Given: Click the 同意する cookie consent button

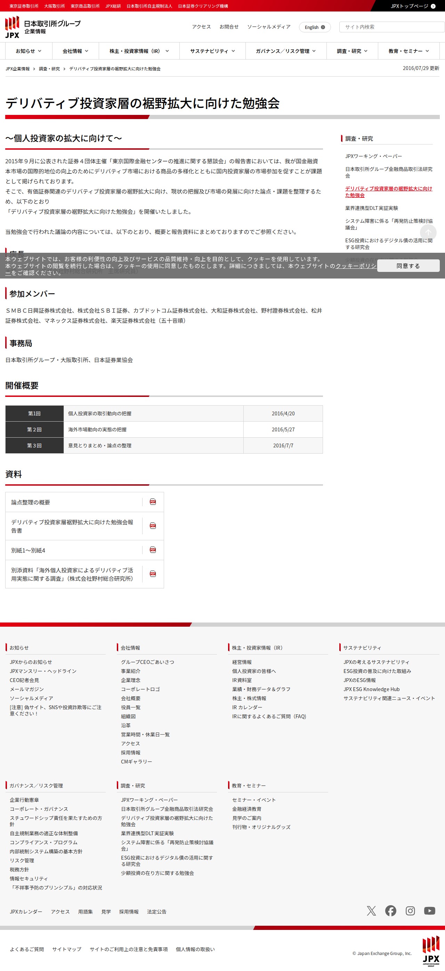Looking at the screenshot, I should 408,266.
